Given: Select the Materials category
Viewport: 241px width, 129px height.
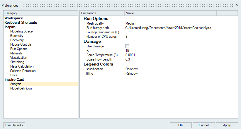Looking at the screenshot, I should click(x=16, y=53).
